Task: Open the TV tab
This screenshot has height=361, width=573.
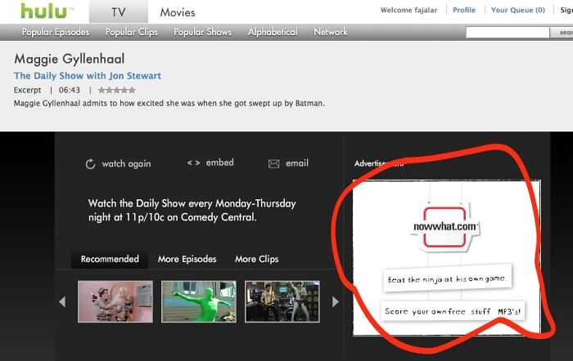Action: [x=119, y=11]
